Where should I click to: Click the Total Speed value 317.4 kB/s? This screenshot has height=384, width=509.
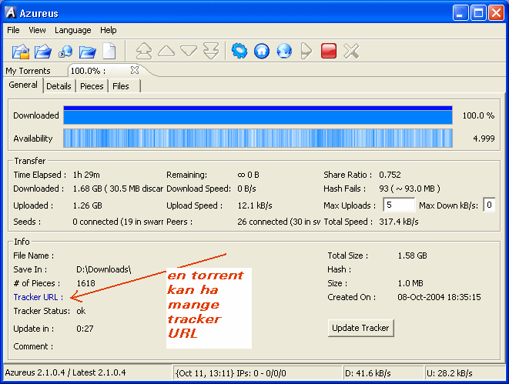coord(399,222)
